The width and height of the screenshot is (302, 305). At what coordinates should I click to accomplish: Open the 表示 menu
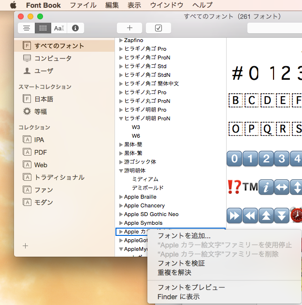pos(134,5)
